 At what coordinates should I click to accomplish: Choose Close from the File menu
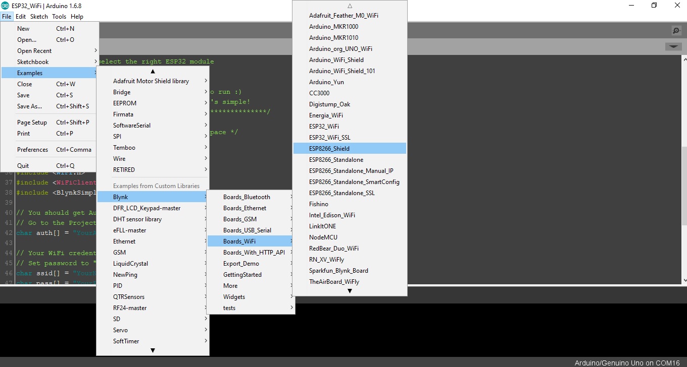50,84
